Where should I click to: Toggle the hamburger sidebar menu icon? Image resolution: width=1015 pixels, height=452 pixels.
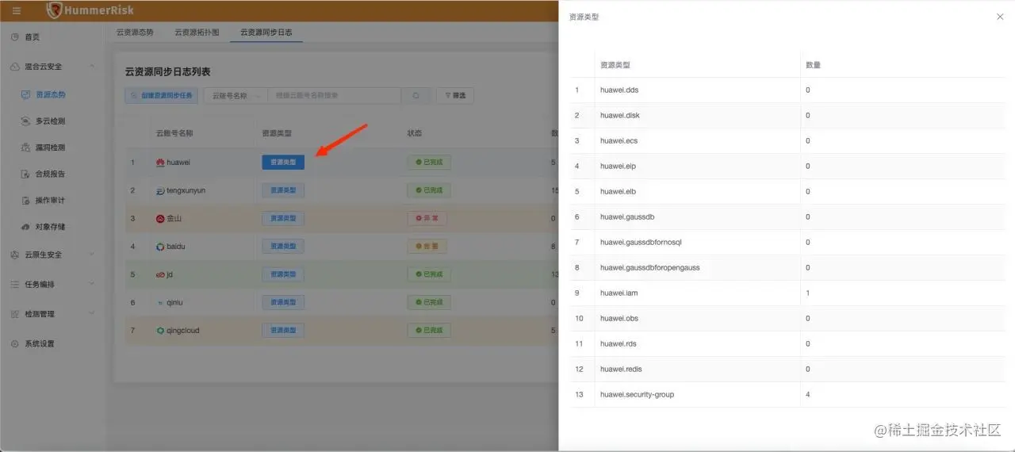coord(17,10)
